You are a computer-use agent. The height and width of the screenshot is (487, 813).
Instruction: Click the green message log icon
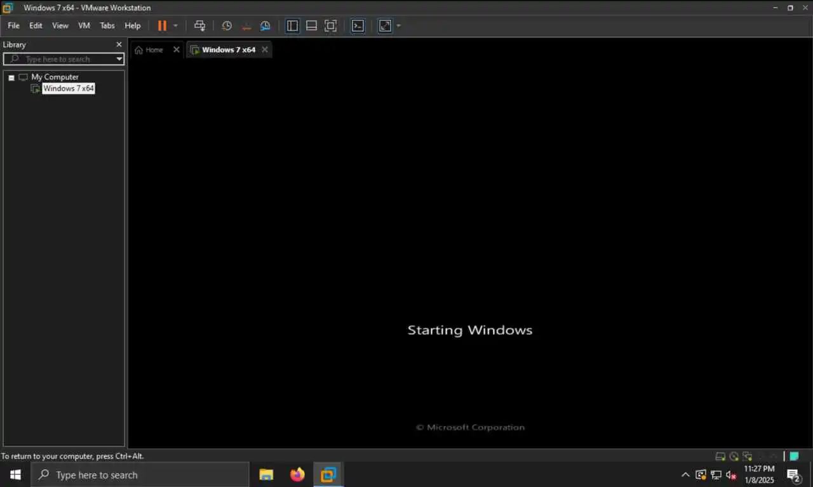tap(794, 456)
